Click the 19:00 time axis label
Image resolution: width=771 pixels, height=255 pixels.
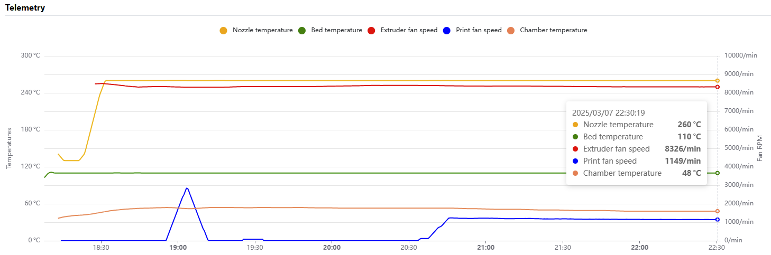[x=178, y=247]
